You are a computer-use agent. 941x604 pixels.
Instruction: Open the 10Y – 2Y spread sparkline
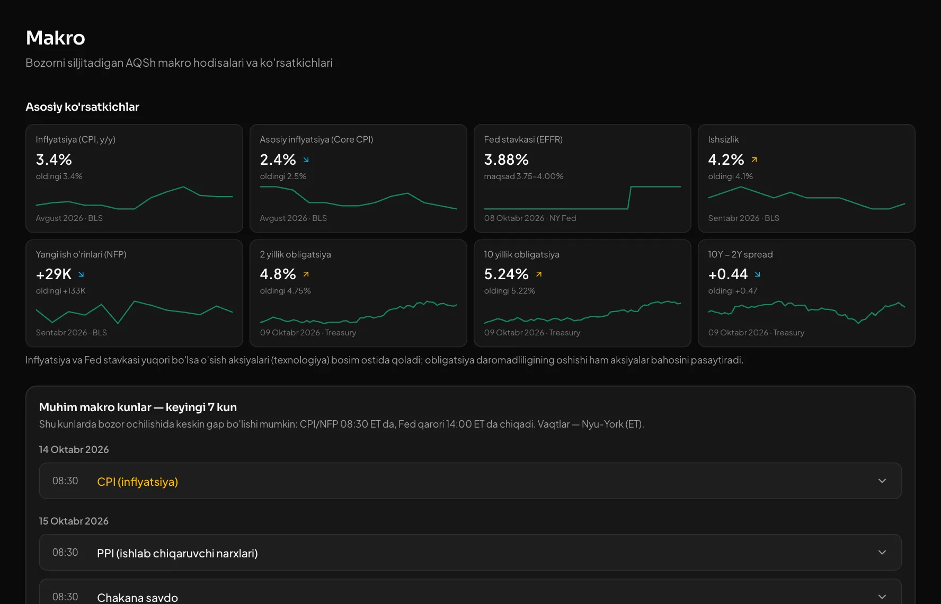click(806, 313)
